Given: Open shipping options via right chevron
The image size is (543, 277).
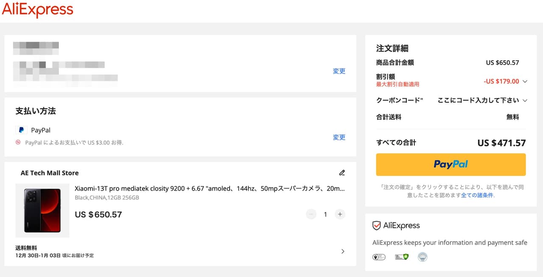Looking at the screenshot, I should pos(343,252).
